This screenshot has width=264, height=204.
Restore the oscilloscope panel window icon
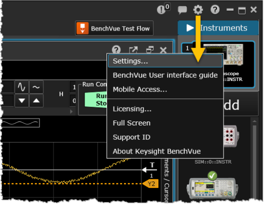[x=149, y=50]
